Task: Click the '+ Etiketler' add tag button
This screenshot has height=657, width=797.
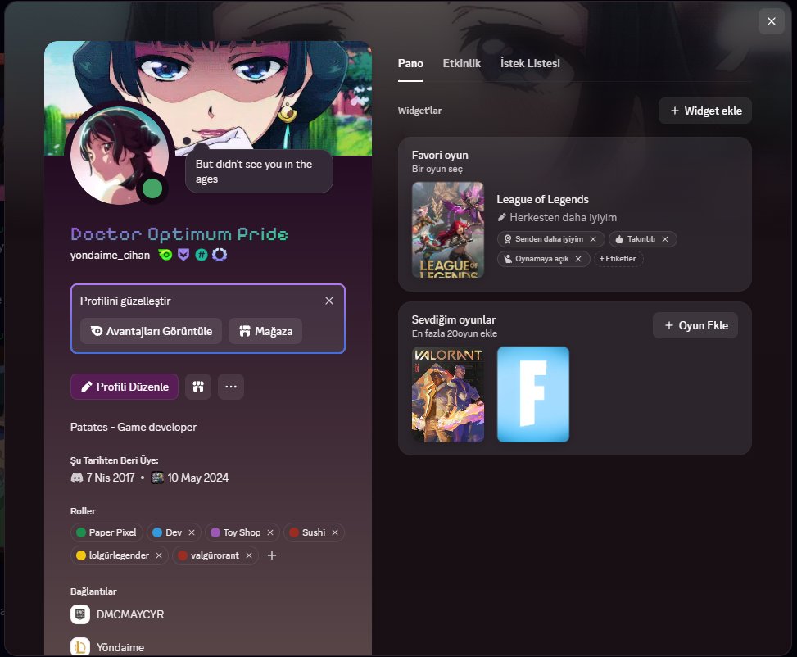Action: (x=618, y=259)
